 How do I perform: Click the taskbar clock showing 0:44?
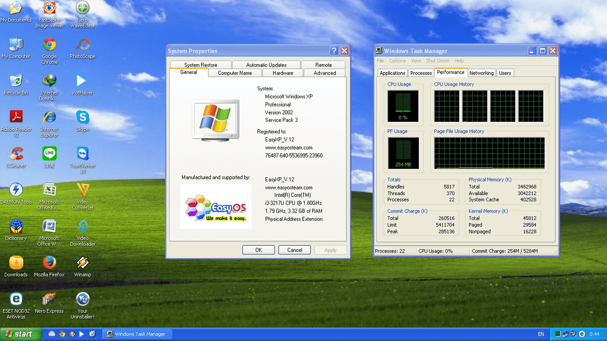594,334
